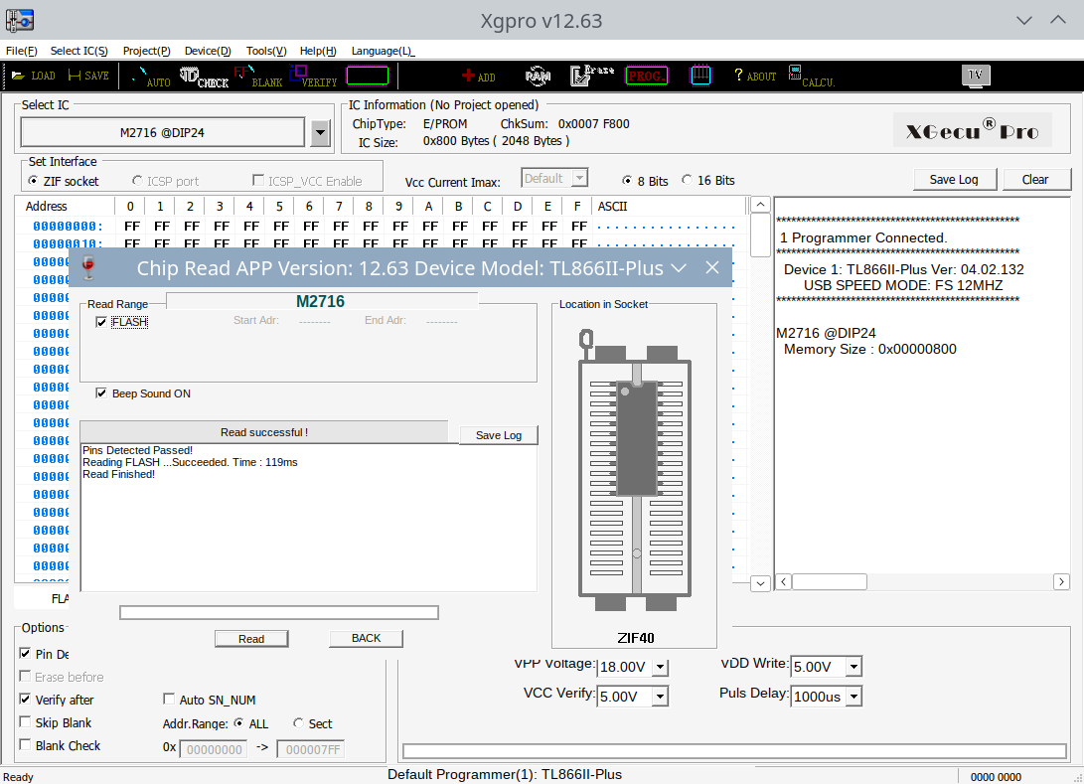This screenshot has width=1084, height=784.
Task: Open the CALCU. calculator tool
Action: tap(810, 76)
